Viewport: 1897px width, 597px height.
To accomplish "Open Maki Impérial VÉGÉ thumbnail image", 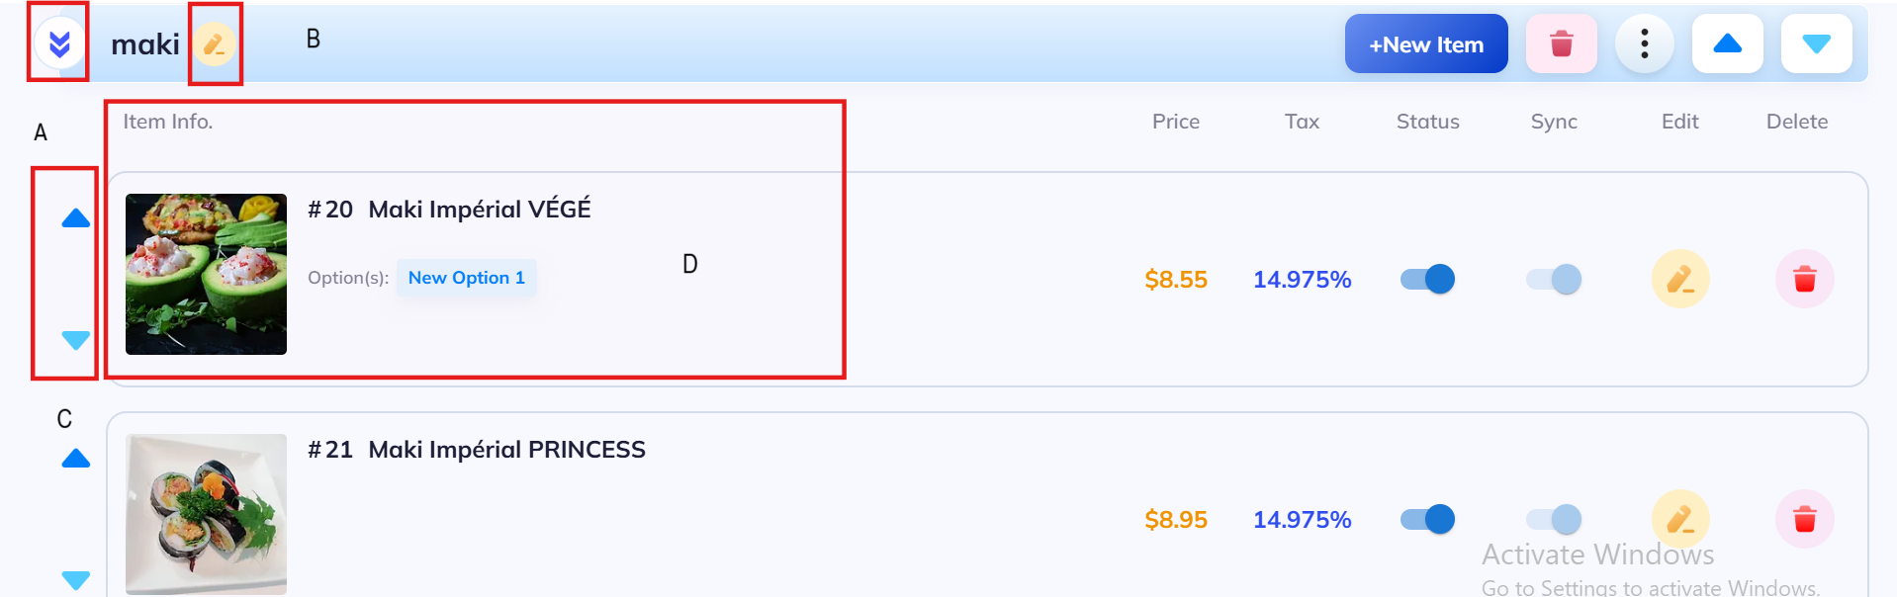I will (x=206, y=274).
